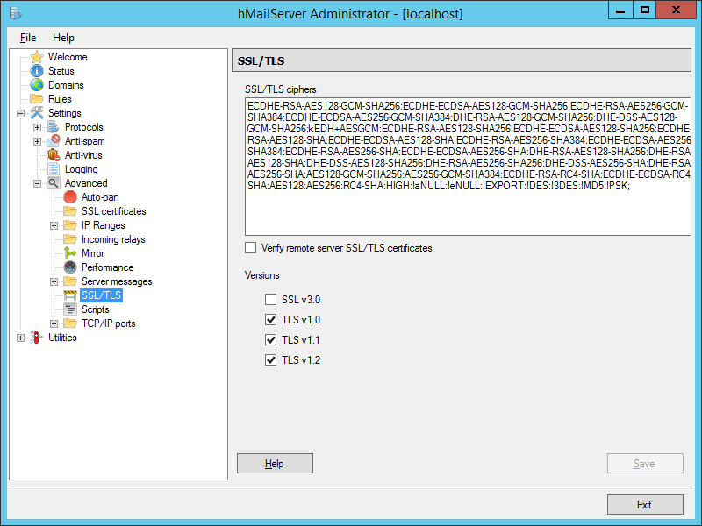Screen dimensions: 702x526
Task: Select the Logging tree item label
Action: 81,169
